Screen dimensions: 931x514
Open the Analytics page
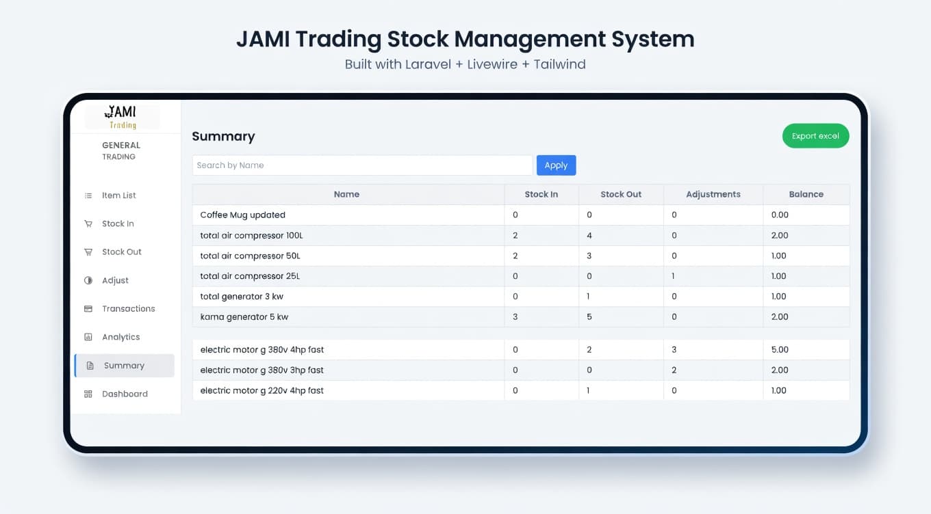[120, 336]
